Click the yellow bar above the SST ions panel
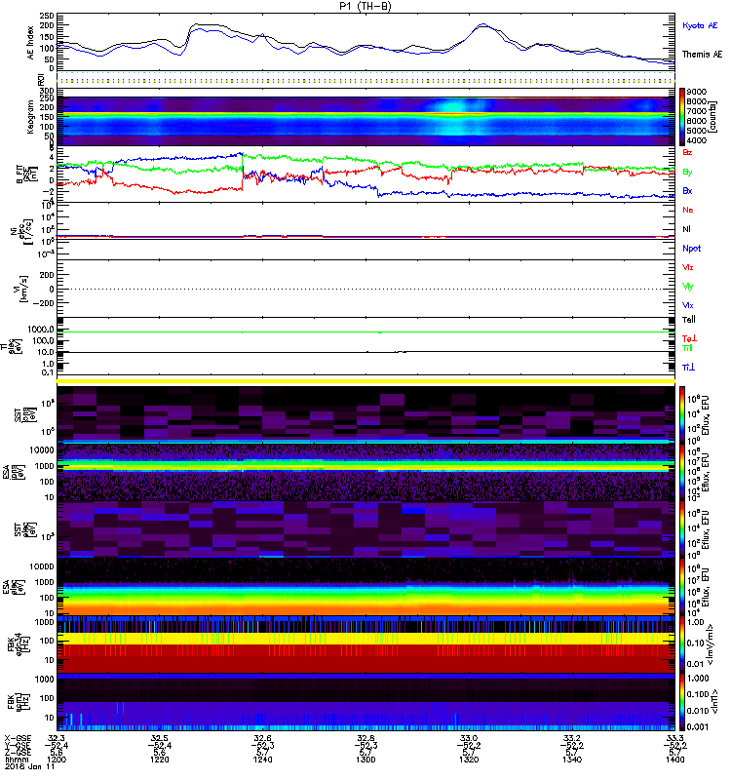 [365, 381]
